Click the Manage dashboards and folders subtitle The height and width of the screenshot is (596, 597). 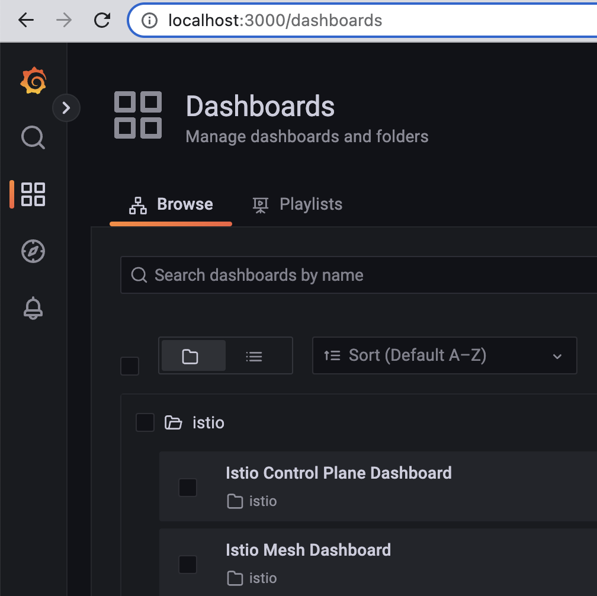pyautogui.click(x=307, y=136)
